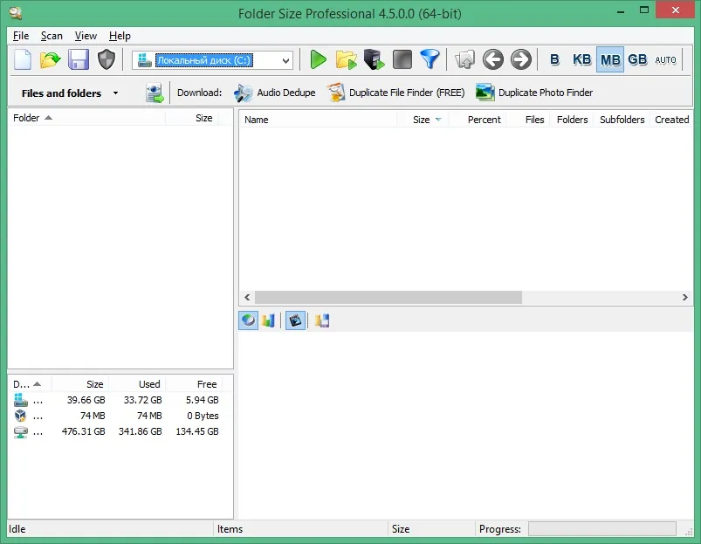Click the Audio Dedupe text link
Screen dimensions: 701x544
(286, 93)
